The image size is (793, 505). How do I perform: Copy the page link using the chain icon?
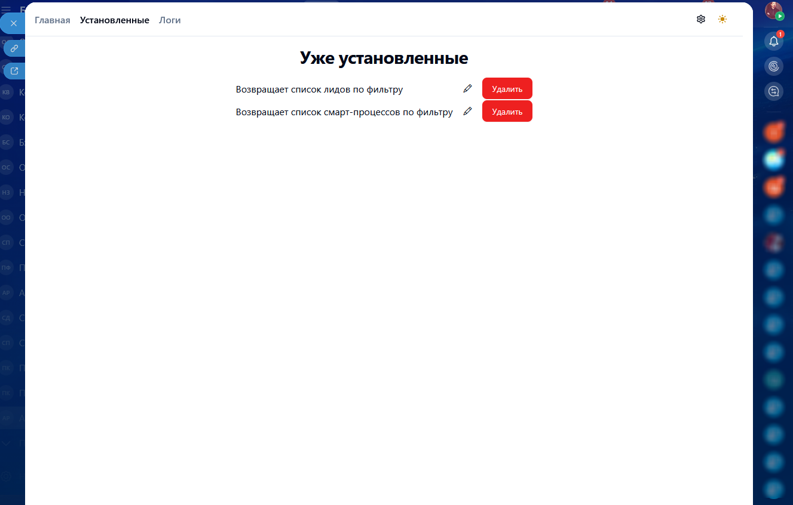point(14,48)
